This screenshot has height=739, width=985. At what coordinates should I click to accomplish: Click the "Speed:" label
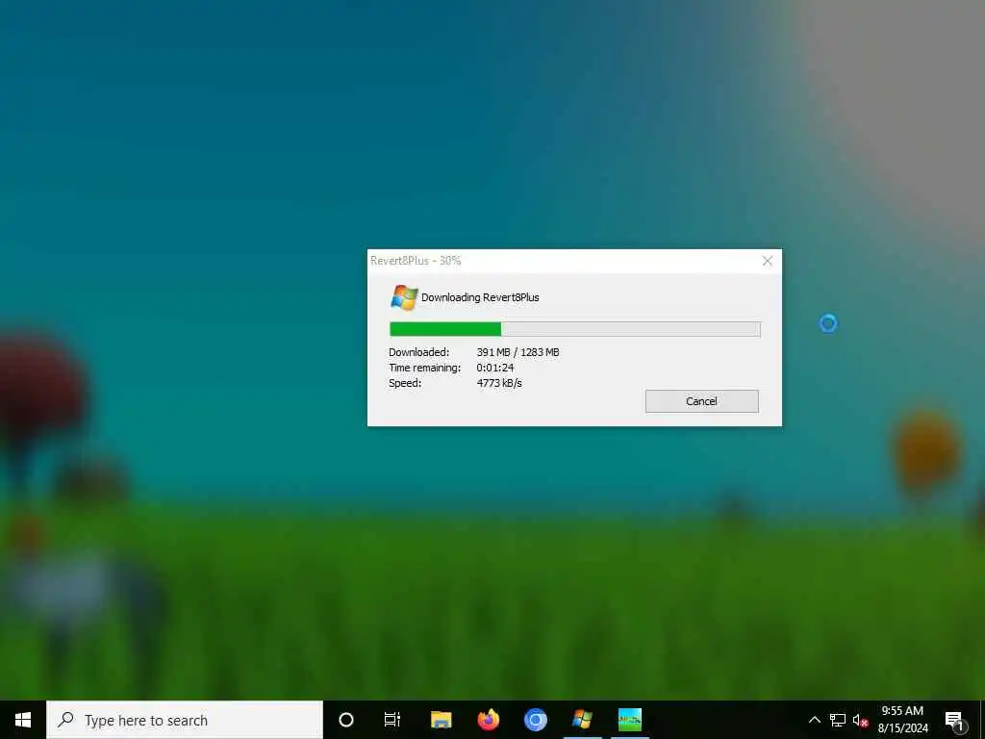[x=405, y=383]
